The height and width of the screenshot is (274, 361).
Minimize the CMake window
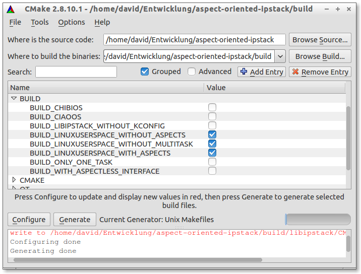pyautogui.click(x=327, y=9)
